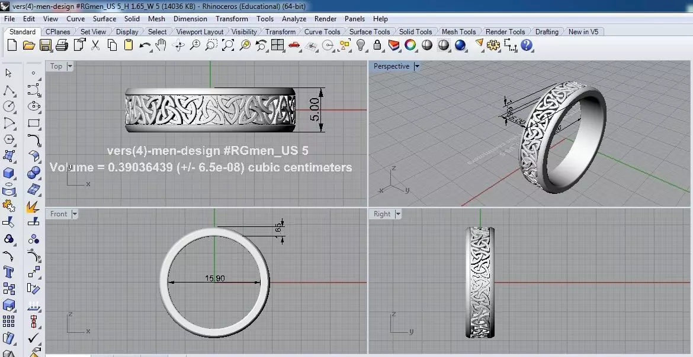Choose Boolean Union spheres icon

[x=34, y=173]
